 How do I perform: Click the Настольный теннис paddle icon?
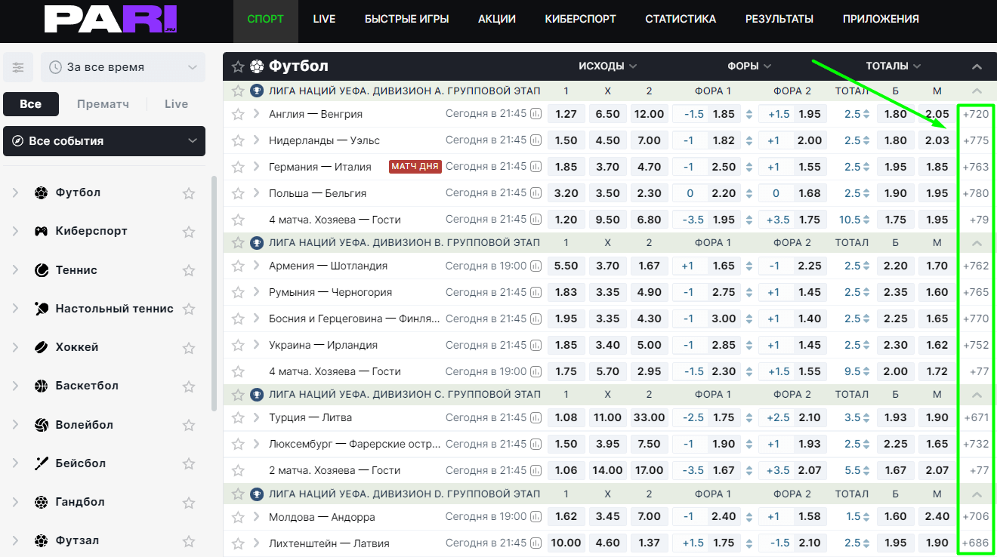pyautogui.click(x=42, y=309)
